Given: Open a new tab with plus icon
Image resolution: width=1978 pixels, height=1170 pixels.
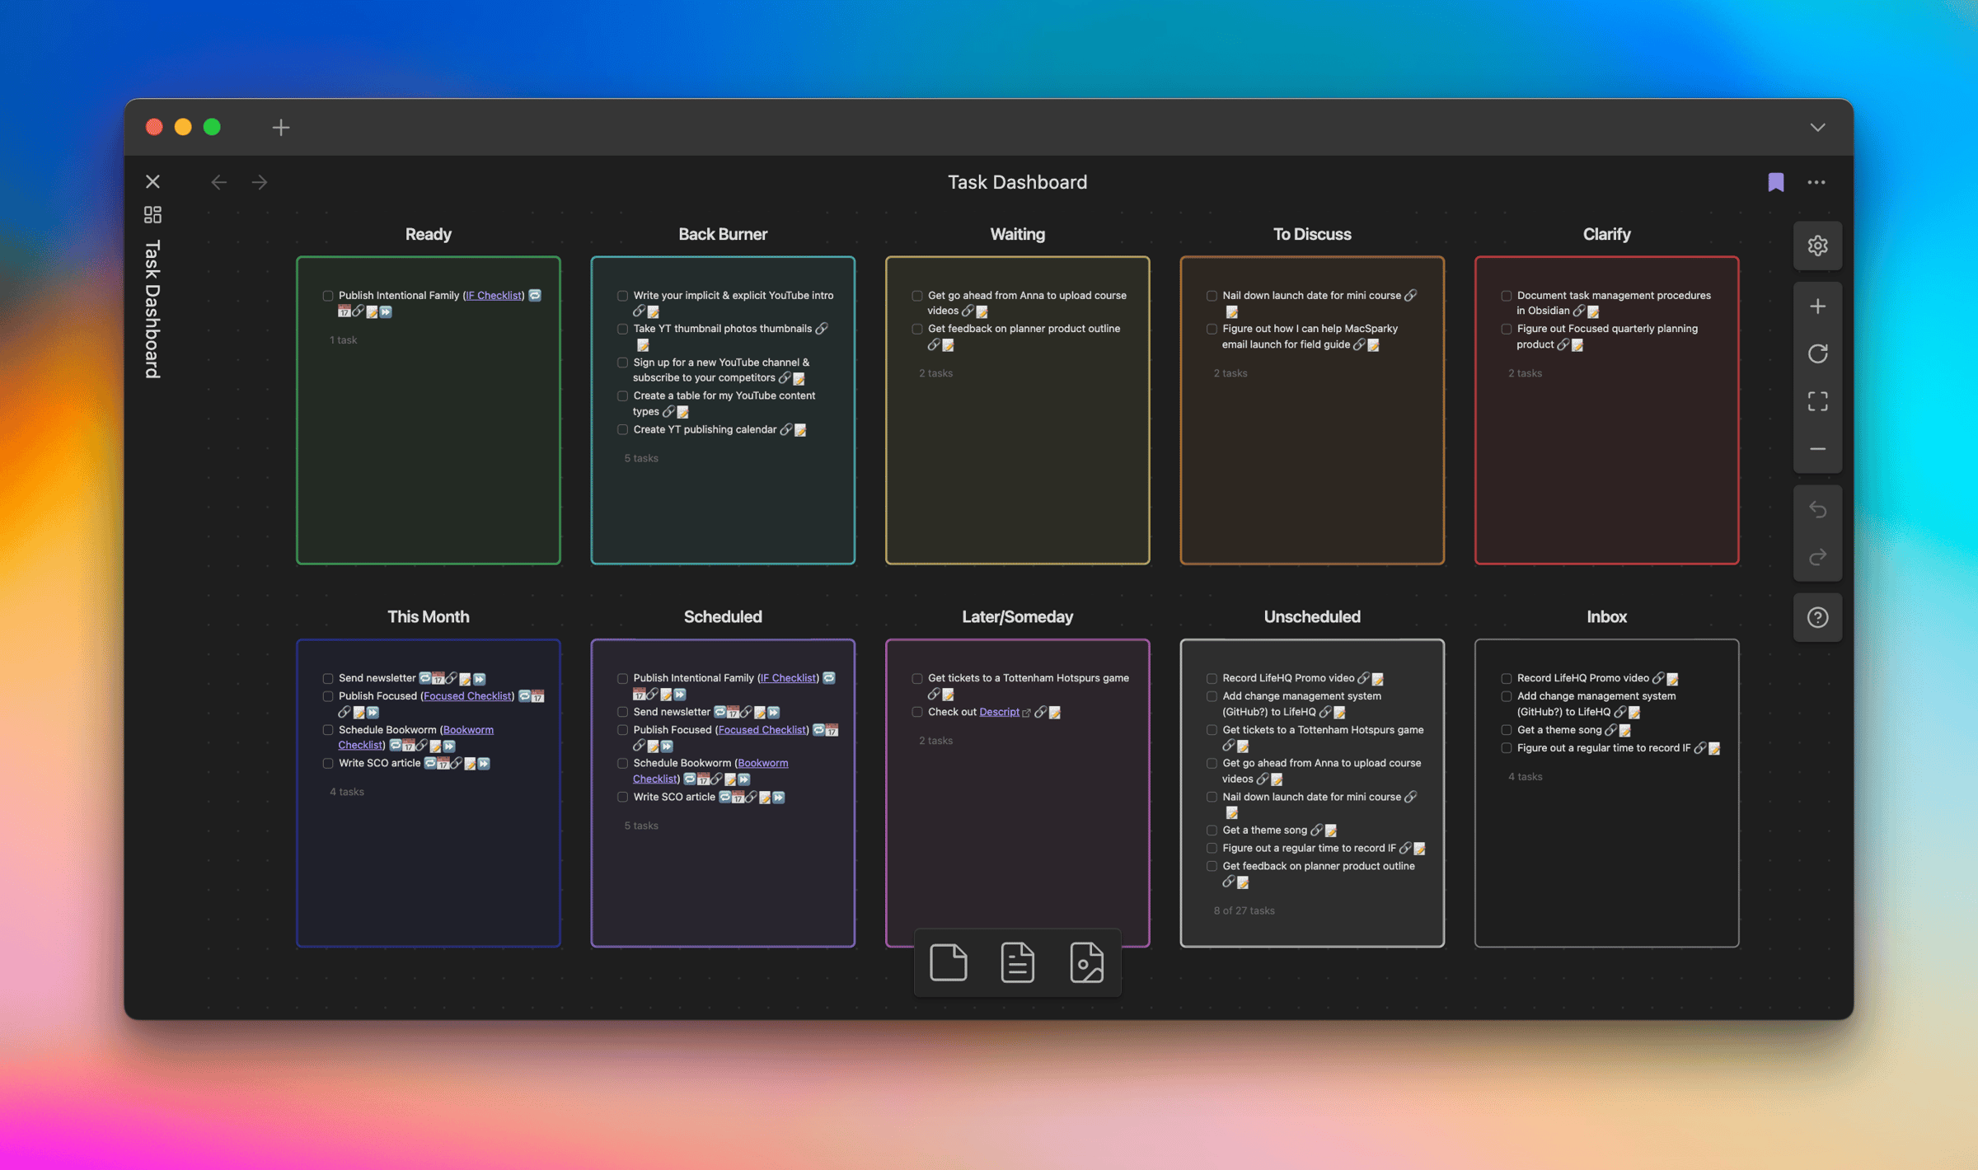Looking at the screenshot, I should tap(281, 127).
